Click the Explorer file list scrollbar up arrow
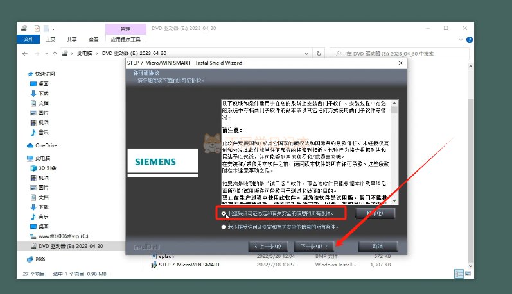Image resolution: width=512 pixels, height=294 pixels. [x=470, y=67]
